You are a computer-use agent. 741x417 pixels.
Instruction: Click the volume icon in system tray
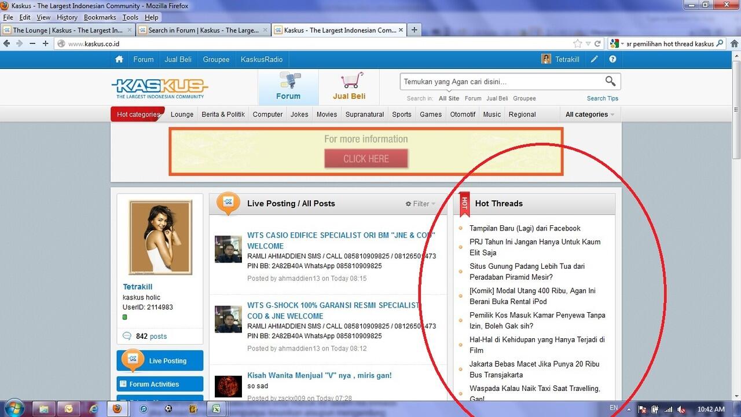681,409
